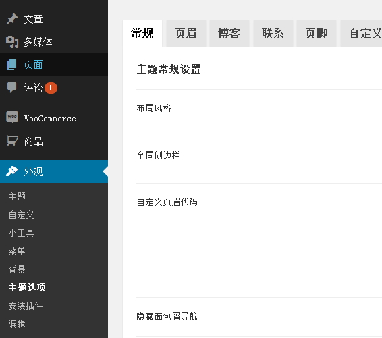Switch to the 博客 tab

pos(229,33)
